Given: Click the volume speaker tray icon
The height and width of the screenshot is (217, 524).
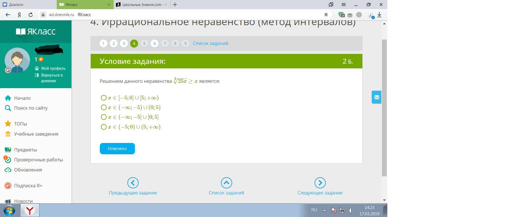Looking at the screenshot, I should click(351, 211).
